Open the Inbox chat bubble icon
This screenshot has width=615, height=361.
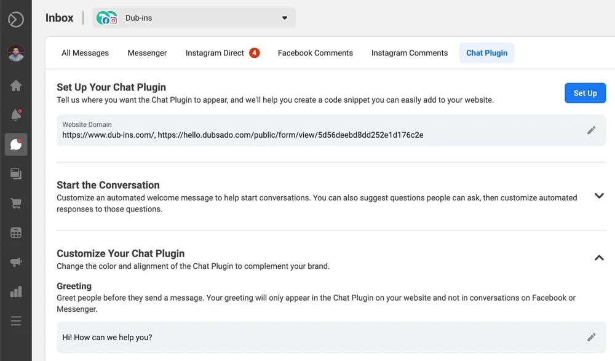[16, 145]
